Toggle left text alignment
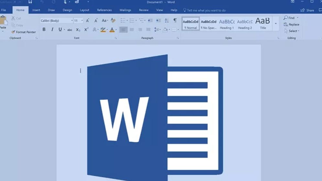Image resolution: width=322 pixels, height=181 pixels. (123, 30)
